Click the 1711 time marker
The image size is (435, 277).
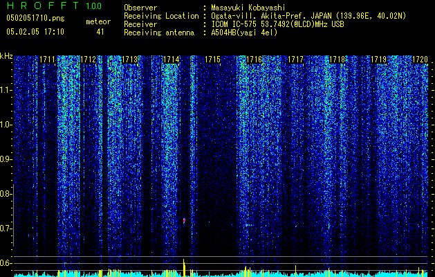47,60
